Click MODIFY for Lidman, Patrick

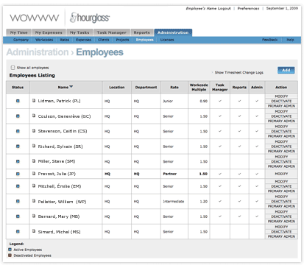point(281,96)
